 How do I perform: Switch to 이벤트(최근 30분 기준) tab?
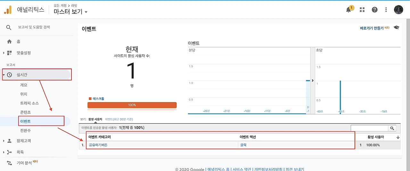coord(119,119)
